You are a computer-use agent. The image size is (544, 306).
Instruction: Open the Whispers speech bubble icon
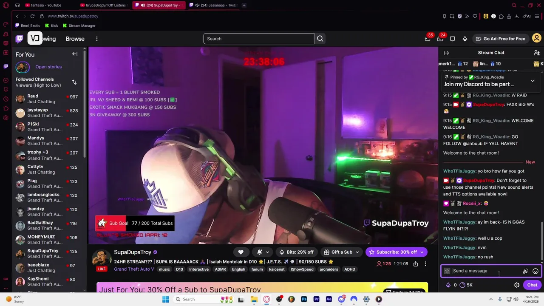pyautogui.click(x=453, y=39)
